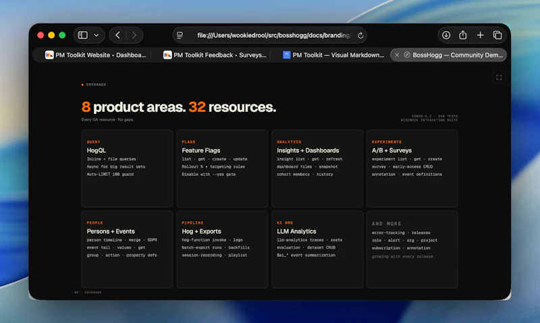The image size is (540, 323).
Task: Click 'evaluation · dataset CRUD' text
Action: coord(306,247)
